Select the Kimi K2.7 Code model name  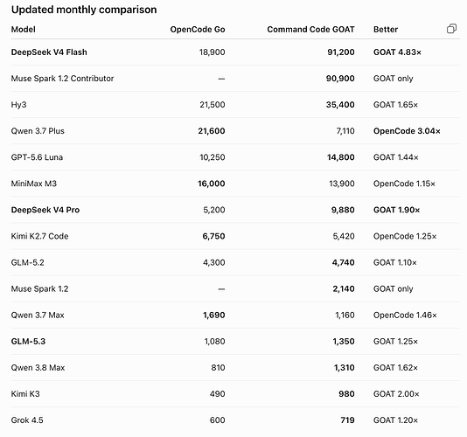pyautogui.click(x=39, y=236)
